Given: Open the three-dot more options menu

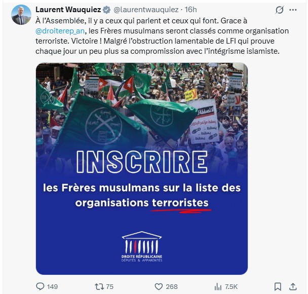Looking at the screenshot, I should (293, 10).
